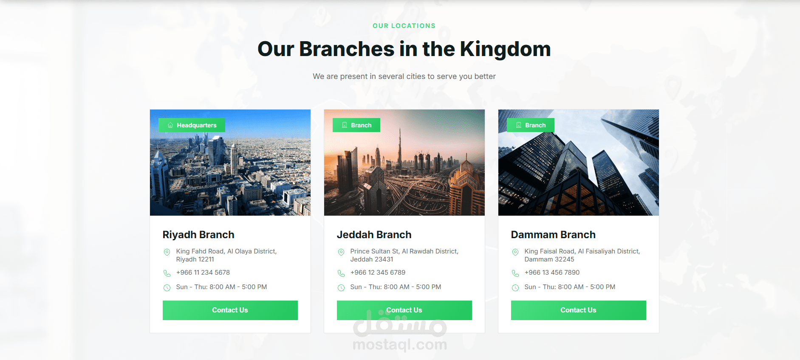Viewport: 800px width, 360px height.
Task: Click the phone icon in Dammam Branch card
Action: click(x=515, y=273)
